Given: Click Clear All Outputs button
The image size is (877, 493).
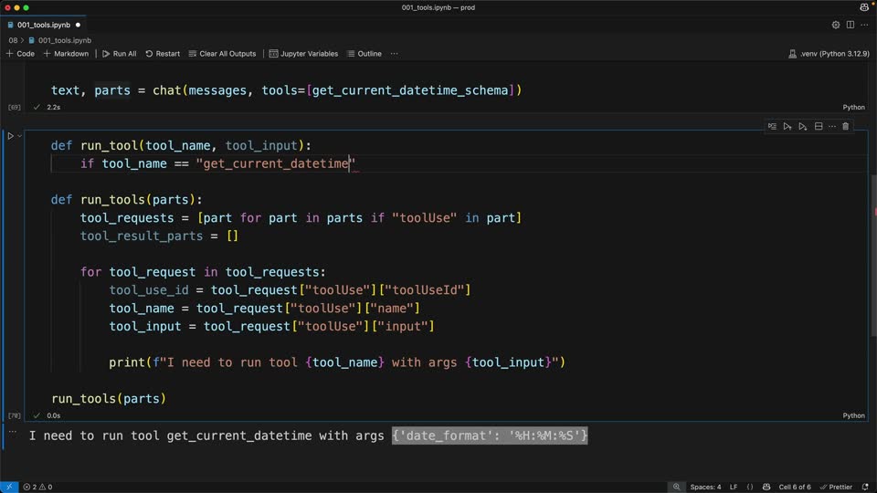Looking at the screenshot, I should tap(222, 54).
